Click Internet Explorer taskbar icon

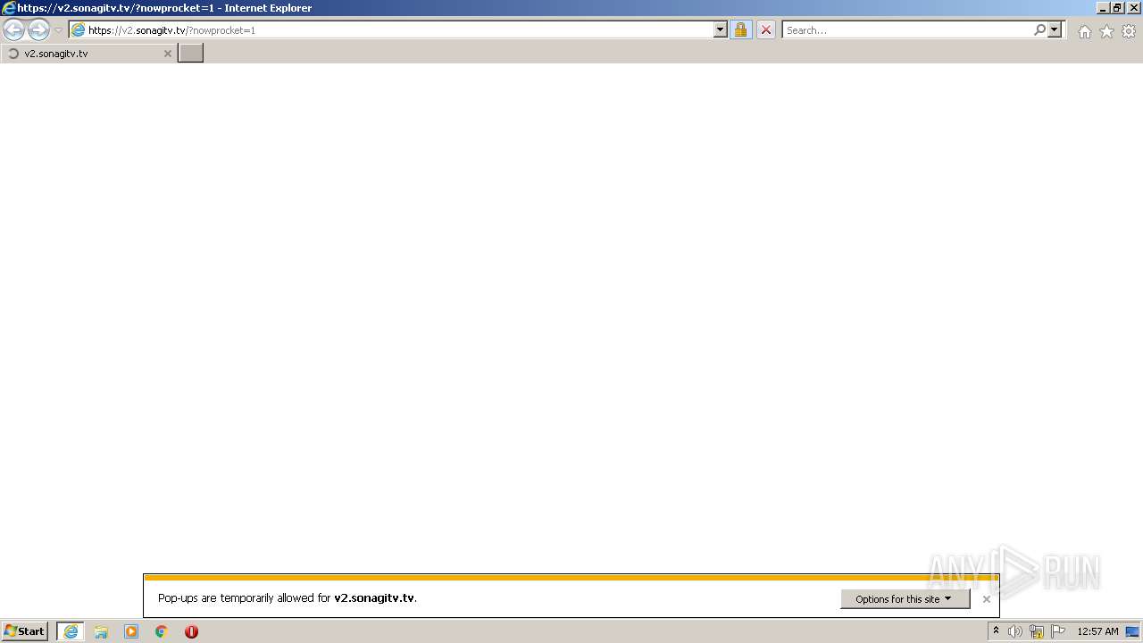71,631
